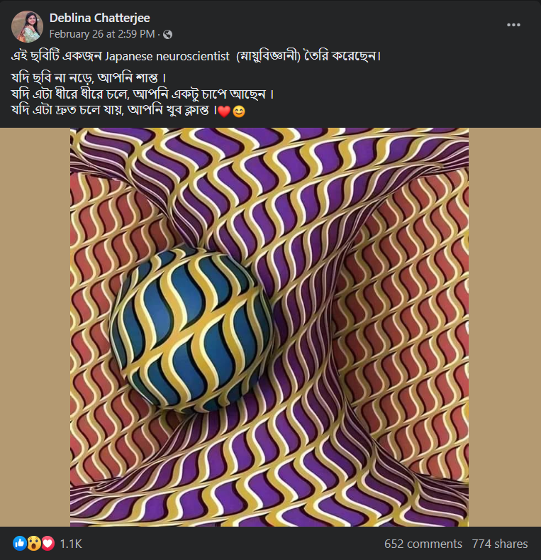Open the three-dot post options menu

click(513, 25)
